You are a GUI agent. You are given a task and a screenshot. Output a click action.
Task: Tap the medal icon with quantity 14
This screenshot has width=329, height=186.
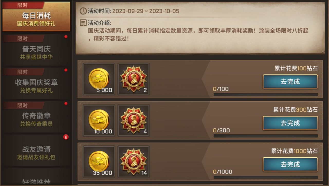point(133,162)
